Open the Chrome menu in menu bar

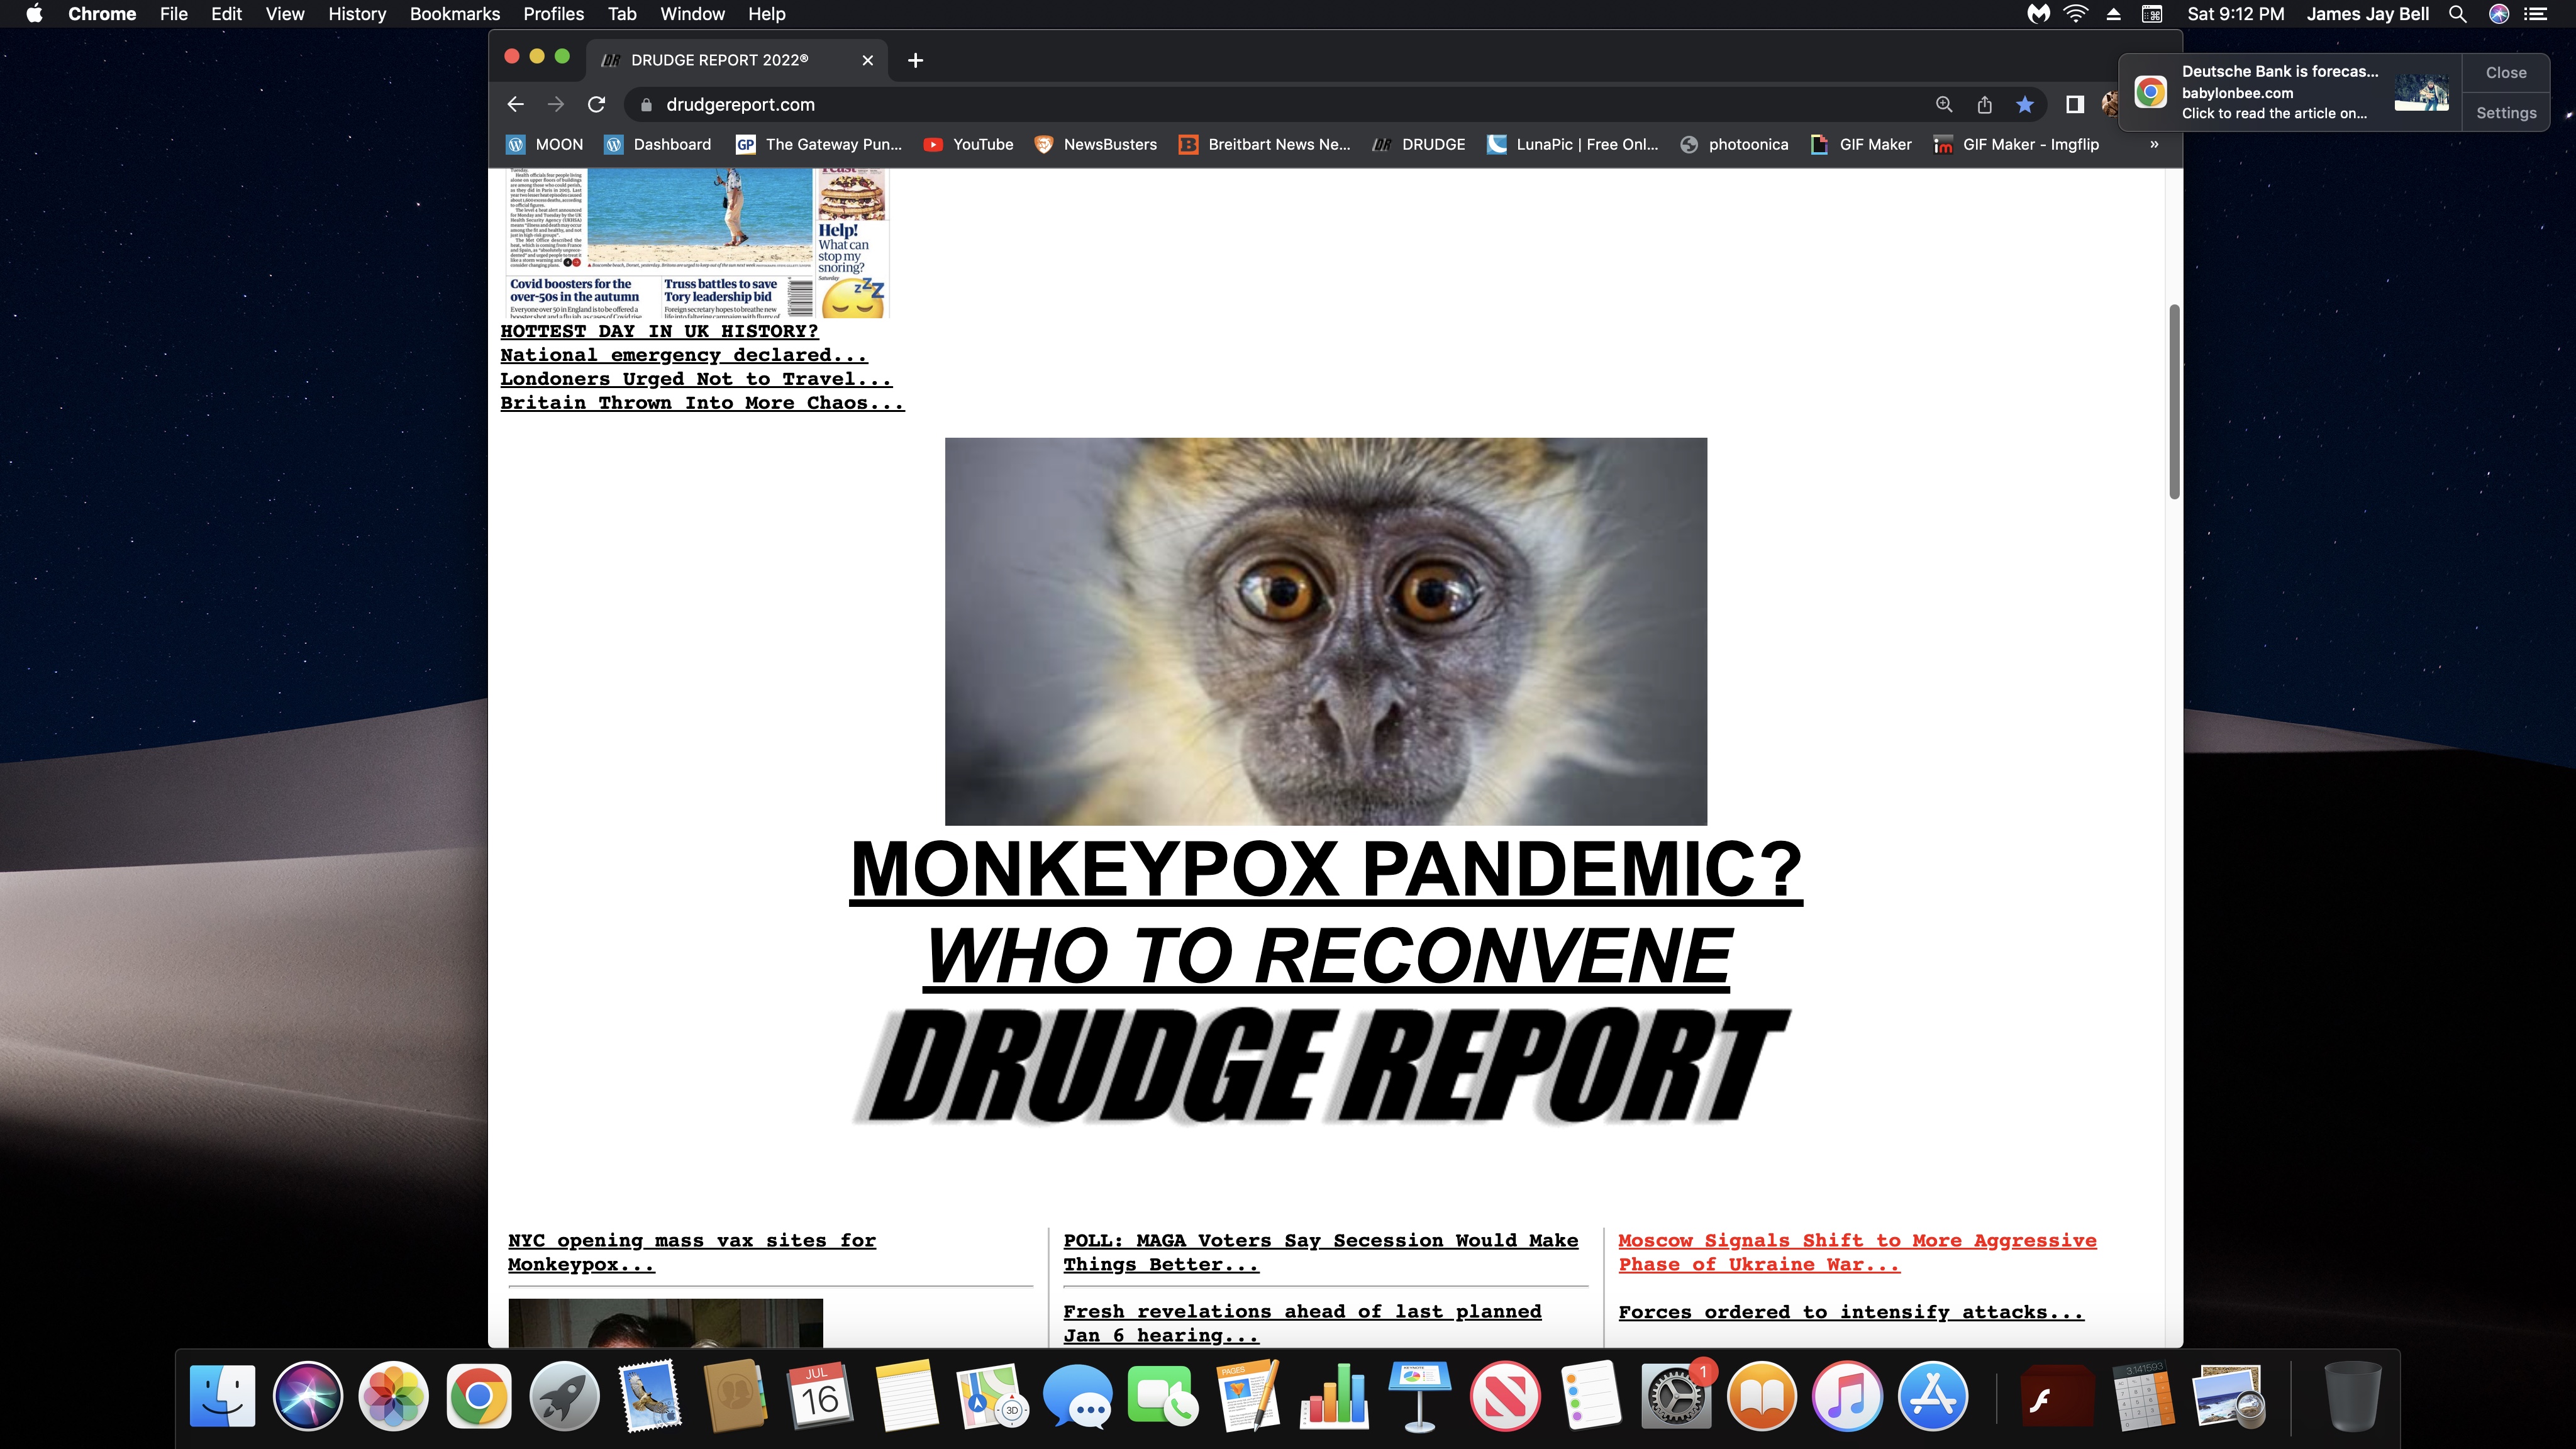102,14
